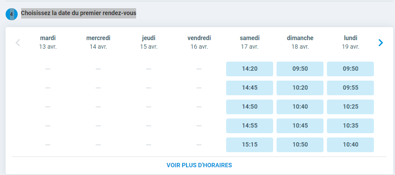
Task: Click the step 4 number badge
Action: click(12, 14)
